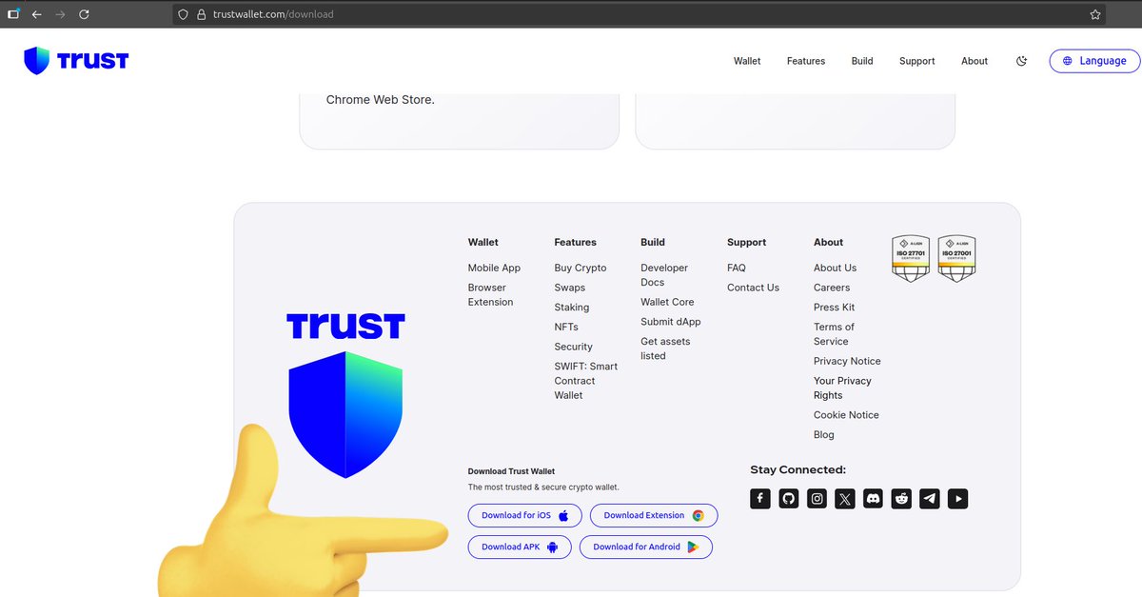This screenshot has width=1142, height=597.
Task: Toggle dark mode with the moon icon
Action: (x=1021, y=61)
